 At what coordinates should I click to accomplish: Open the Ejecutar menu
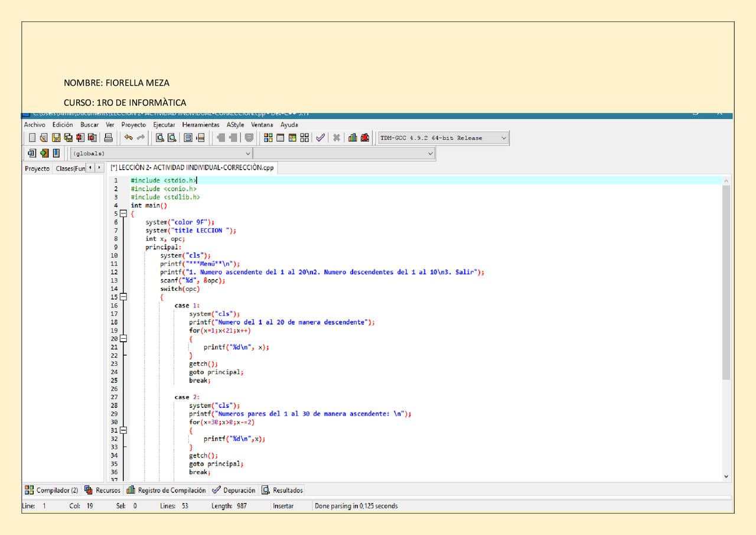coord(164,125)
